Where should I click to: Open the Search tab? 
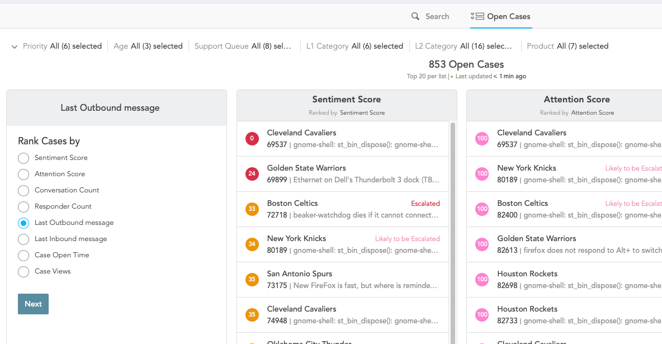point(430,16)
